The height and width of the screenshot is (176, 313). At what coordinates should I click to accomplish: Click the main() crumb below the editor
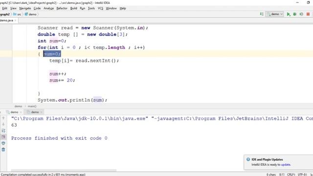[32, 106]
